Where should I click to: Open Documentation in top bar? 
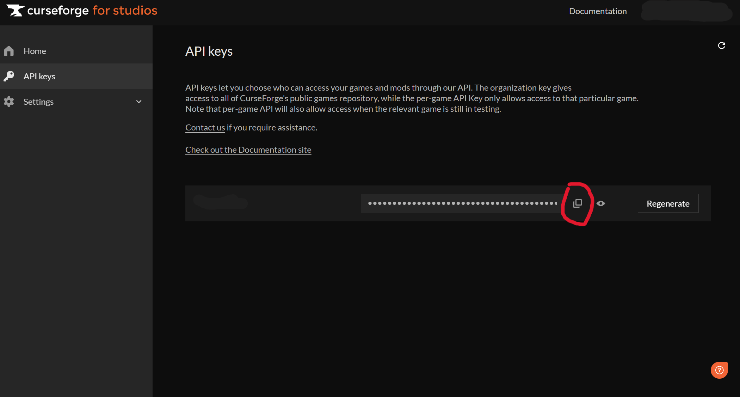tap(598, 11)
